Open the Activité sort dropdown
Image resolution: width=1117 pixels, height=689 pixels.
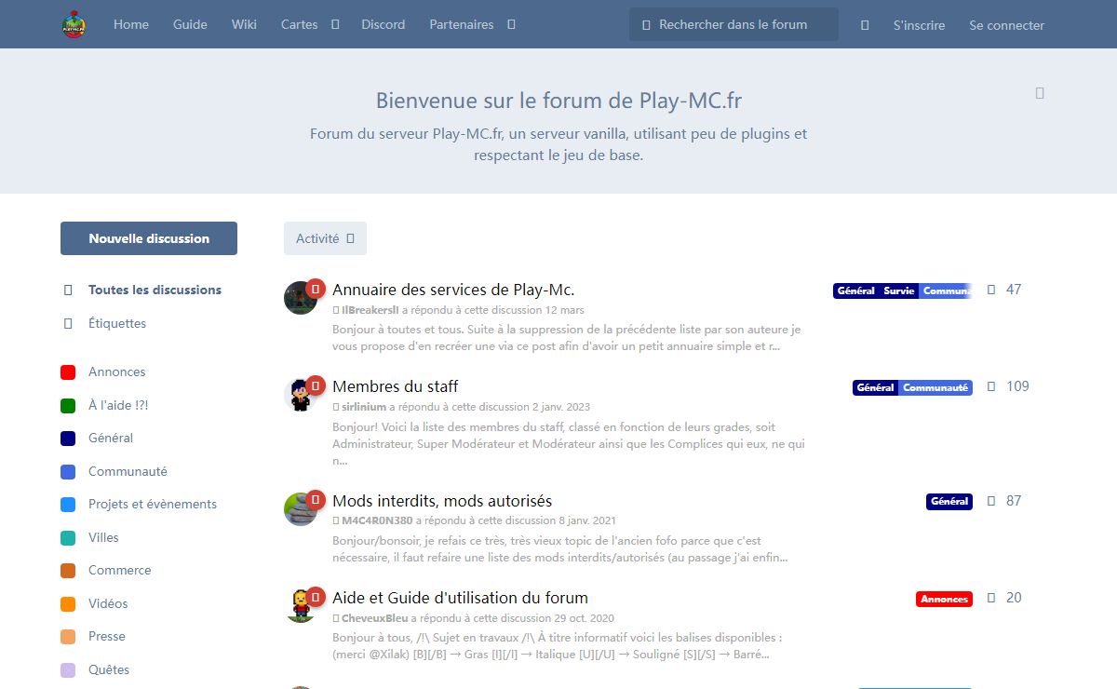(325, 238)
